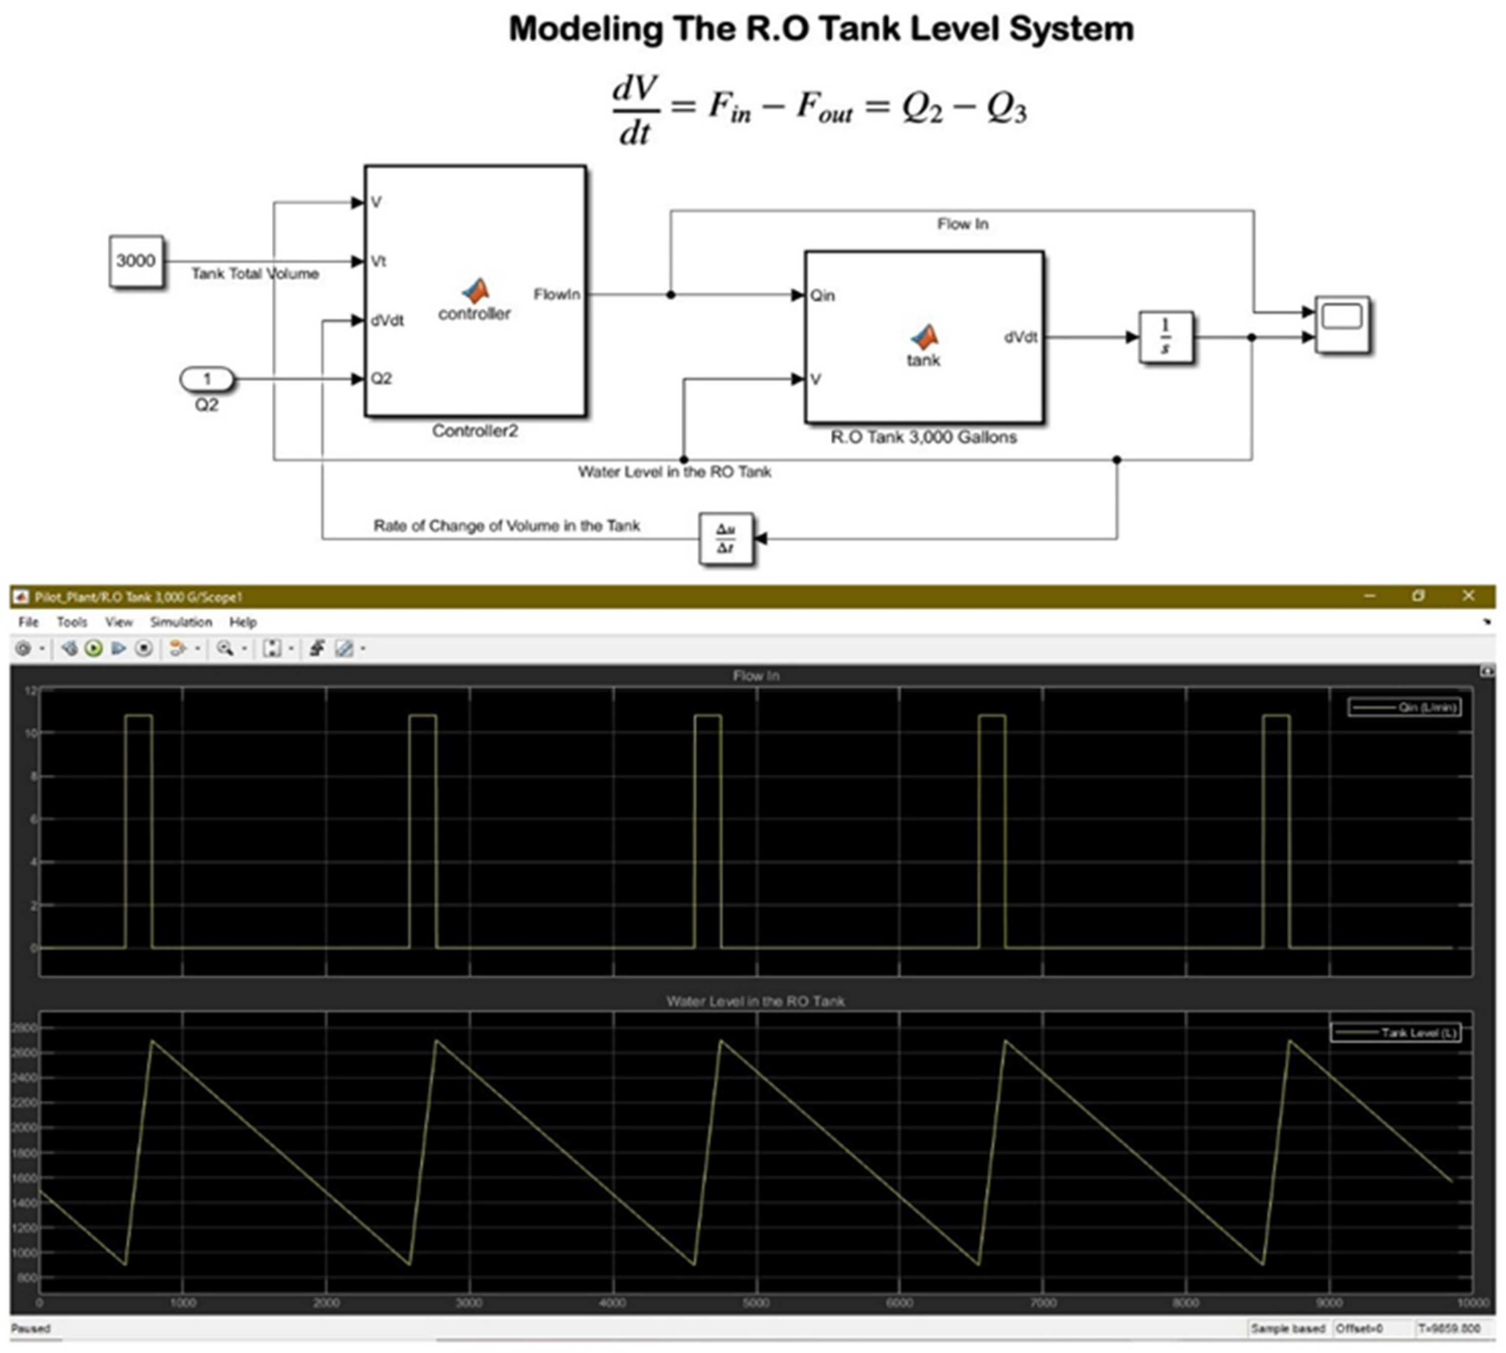Open the Simulation menu
1506x1353 pixels.
pos(181,622)
